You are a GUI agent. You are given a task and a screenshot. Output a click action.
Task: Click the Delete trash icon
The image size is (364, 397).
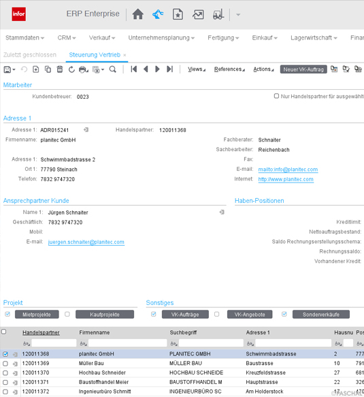tap(60, 69)
